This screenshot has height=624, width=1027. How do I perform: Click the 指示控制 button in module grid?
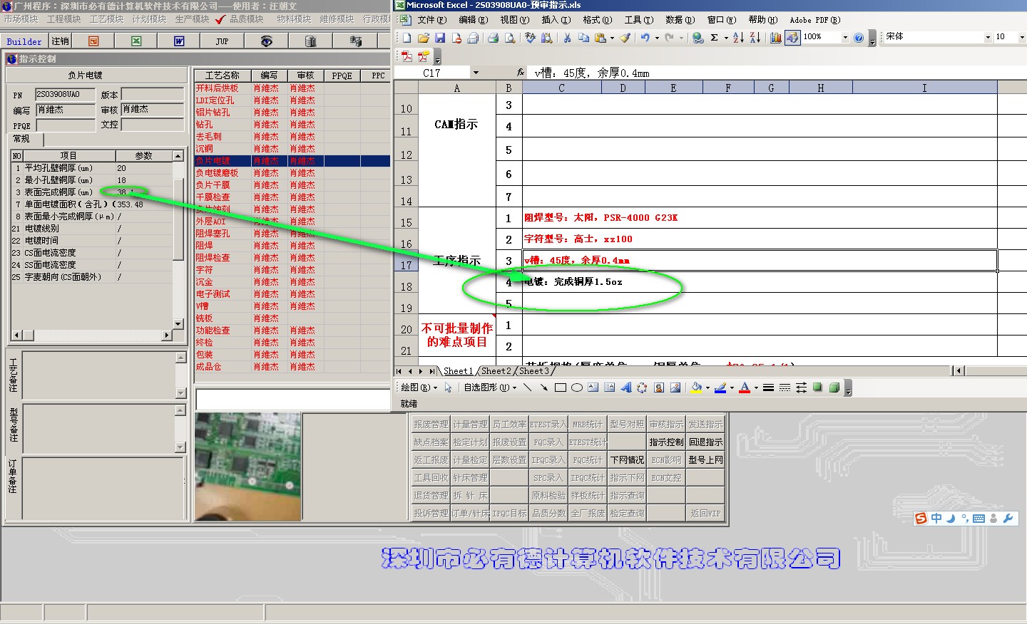[x=666, y=442]
